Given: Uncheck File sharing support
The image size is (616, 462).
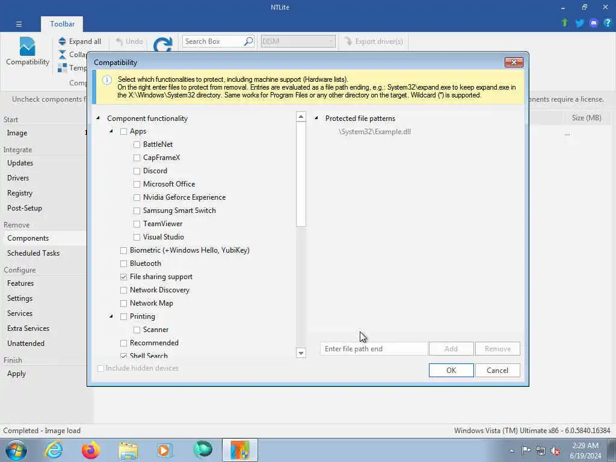Looking at the screenshot, I should coord(123,277).
